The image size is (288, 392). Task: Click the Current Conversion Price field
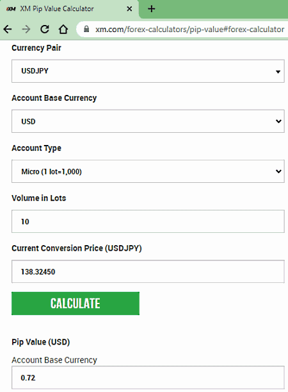coord(148,271)
